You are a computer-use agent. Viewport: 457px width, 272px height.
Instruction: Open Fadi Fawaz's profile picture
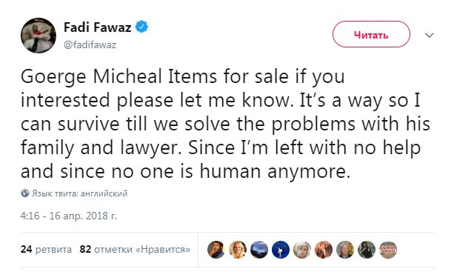[x=39, y=36]
